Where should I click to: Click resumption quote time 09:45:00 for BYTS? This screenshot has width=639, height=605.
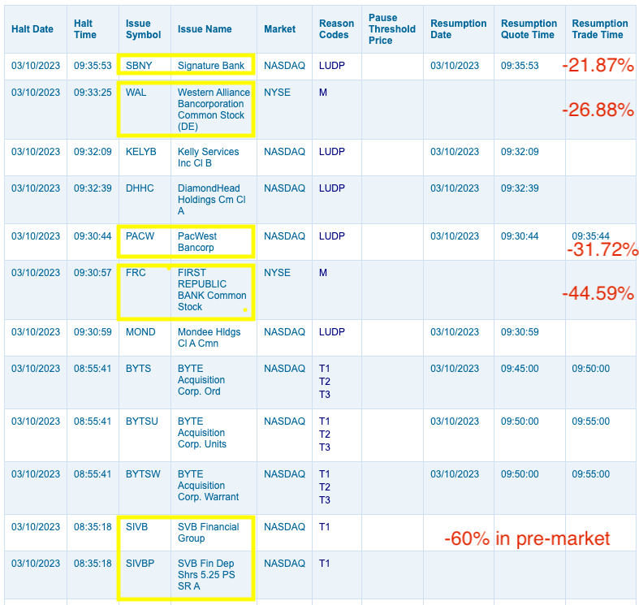point(520,369)
